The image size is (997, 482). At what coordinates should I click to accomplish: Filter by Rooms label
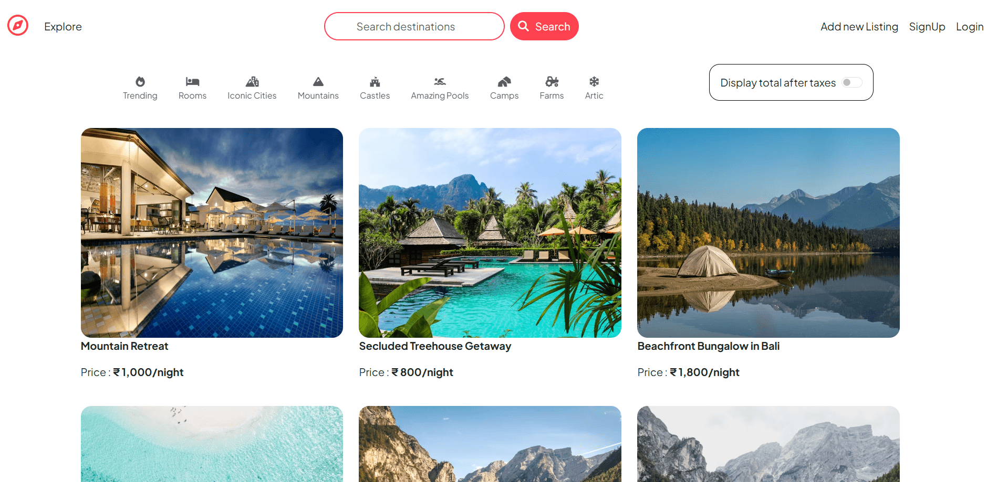(192, 95)
